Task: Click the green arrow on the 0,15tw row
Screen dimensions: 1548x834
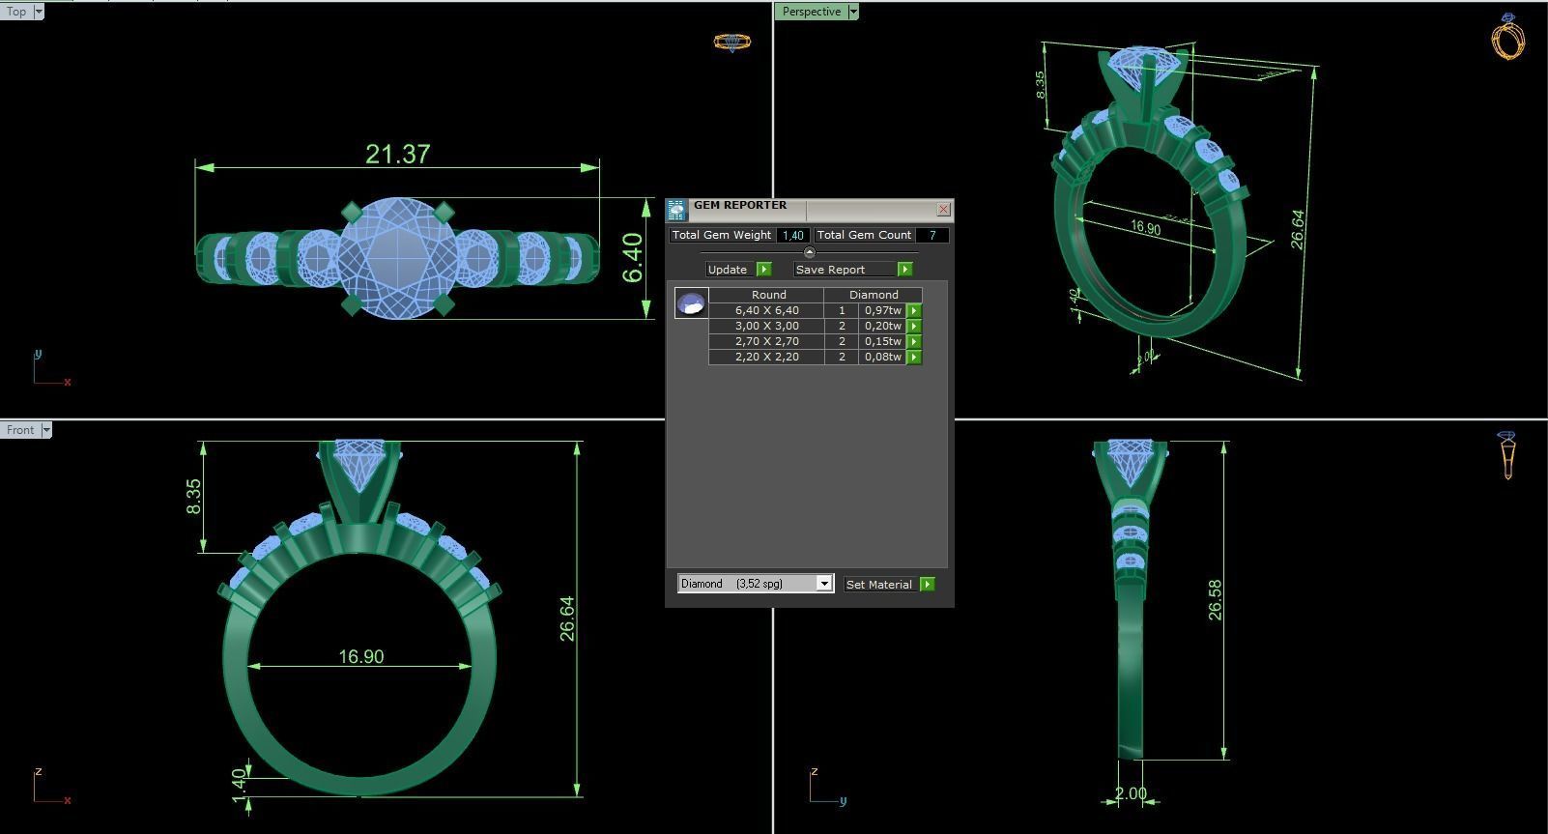Action: (914, 342)
